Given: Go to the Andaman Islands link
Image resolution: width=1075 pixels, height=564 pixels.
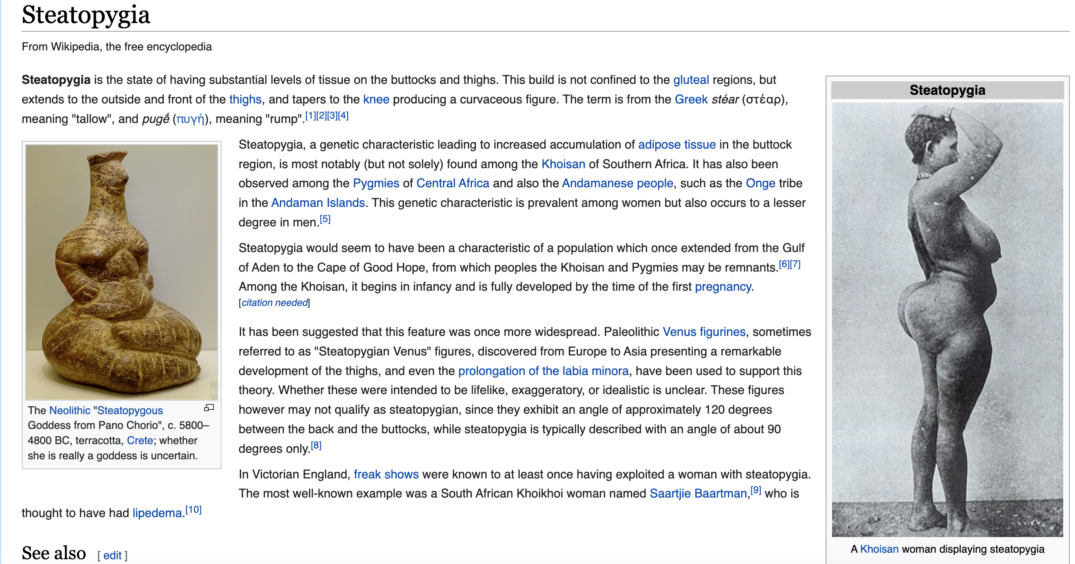Looking at the screenshot, I should [318, 203].
